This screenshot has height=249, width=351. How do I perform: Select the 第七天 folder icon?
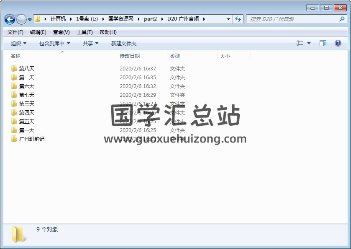click(x=14, y=95)
